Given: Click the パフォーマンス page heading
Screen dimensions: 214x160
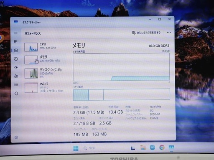Looking at the screenshot, I should tap(33, 33).
